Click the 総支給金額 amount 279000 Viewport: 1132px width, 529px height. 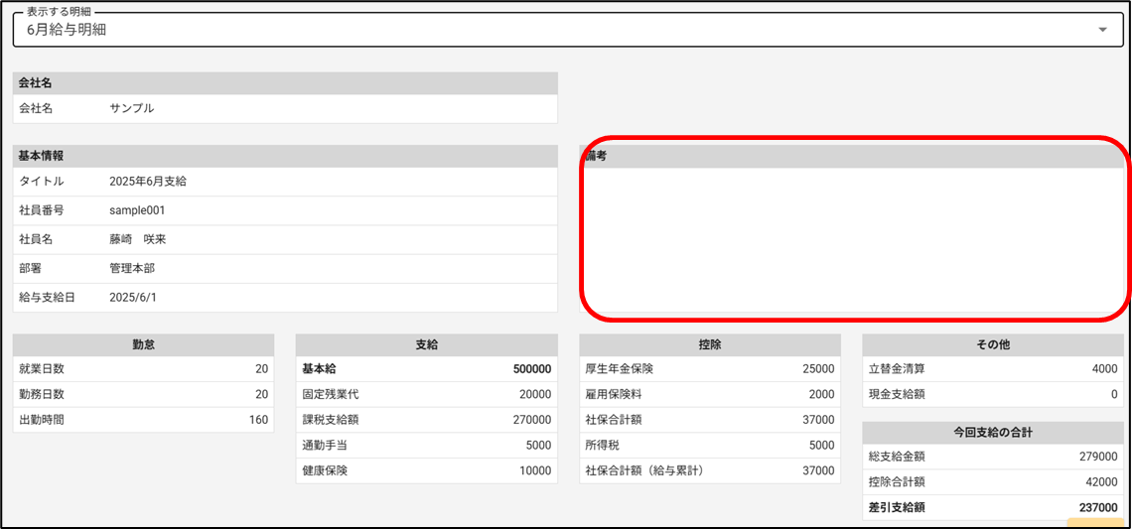1097,457
